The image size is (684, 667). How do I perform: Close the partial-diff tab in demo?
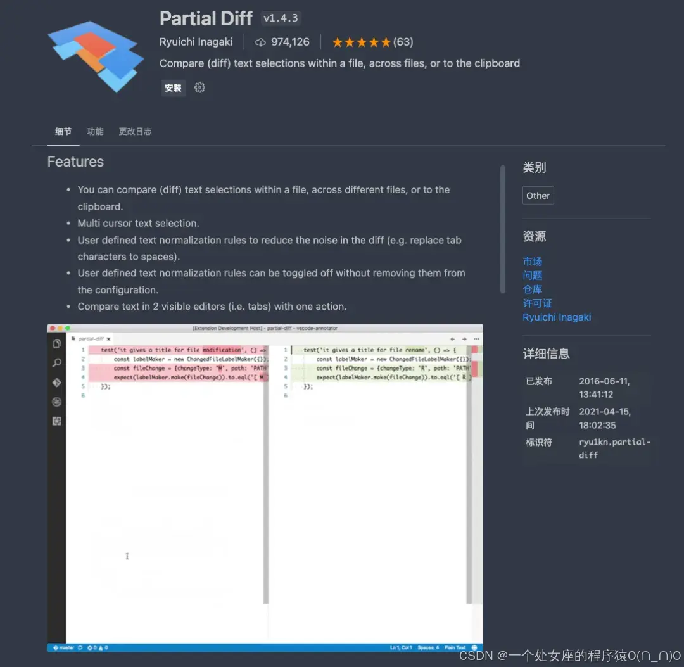pyautogui.click(x=109, y=339)
